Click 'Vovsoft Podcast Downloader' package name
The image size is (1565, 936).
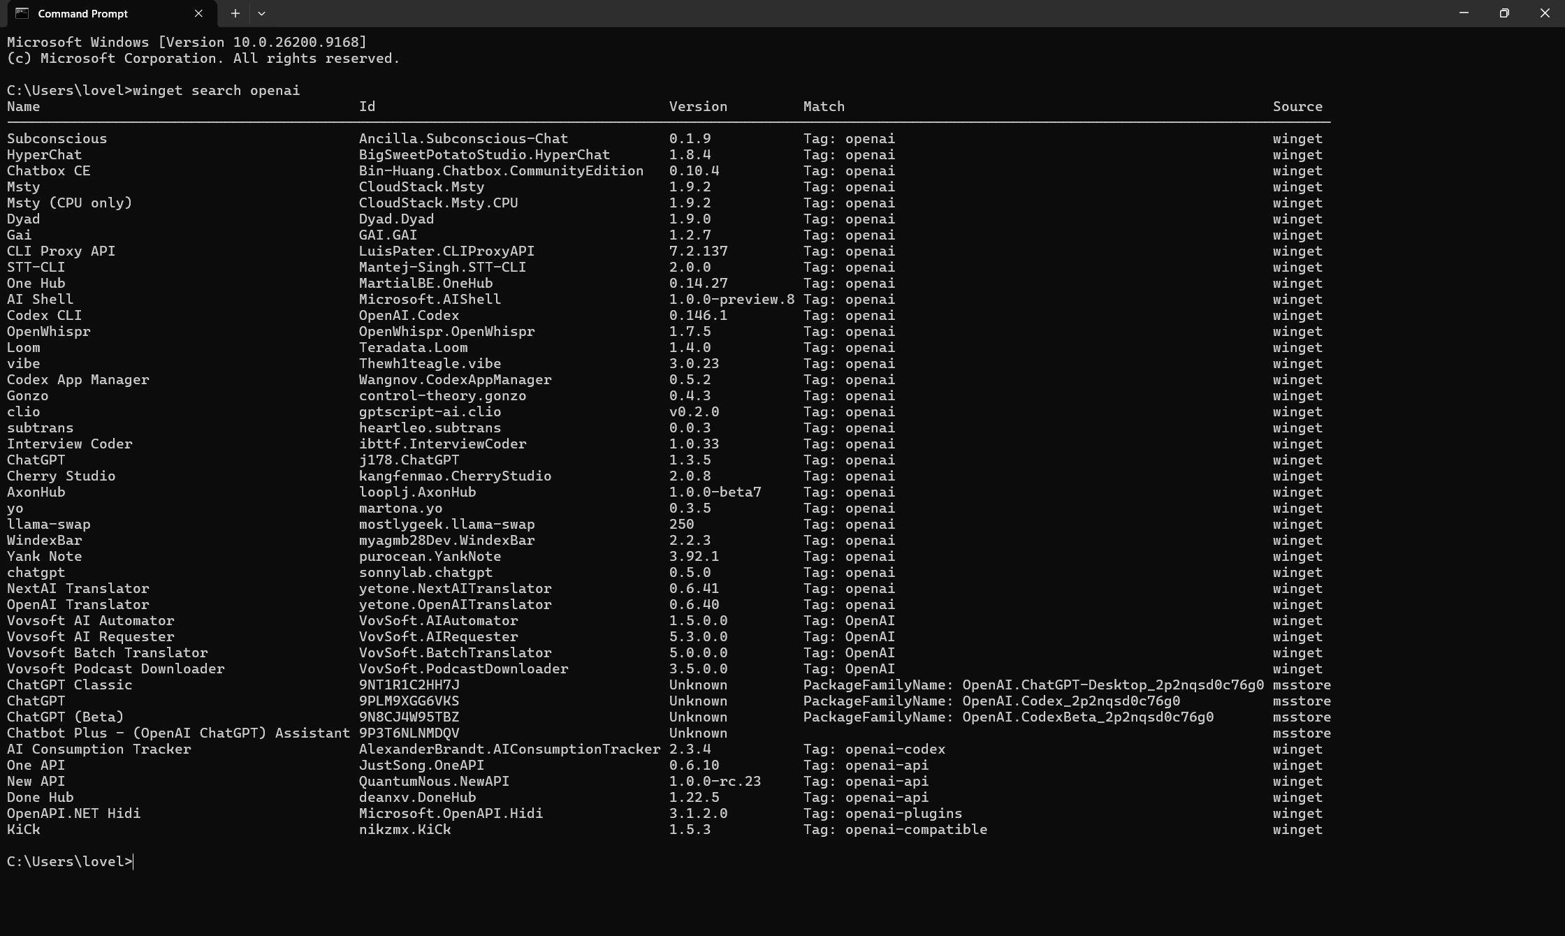click(116, 668)
